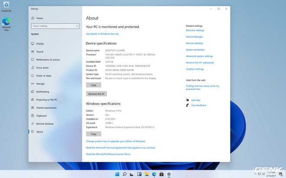Open Task View on taskbar
Screen dimensions: 286x178
pyautogui.click(x=132, y=174)
